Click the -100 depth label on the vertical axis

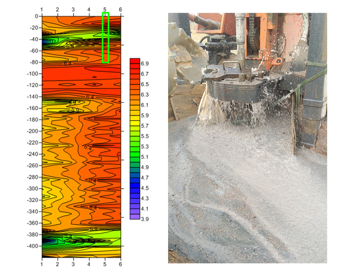tap(33, 74)
